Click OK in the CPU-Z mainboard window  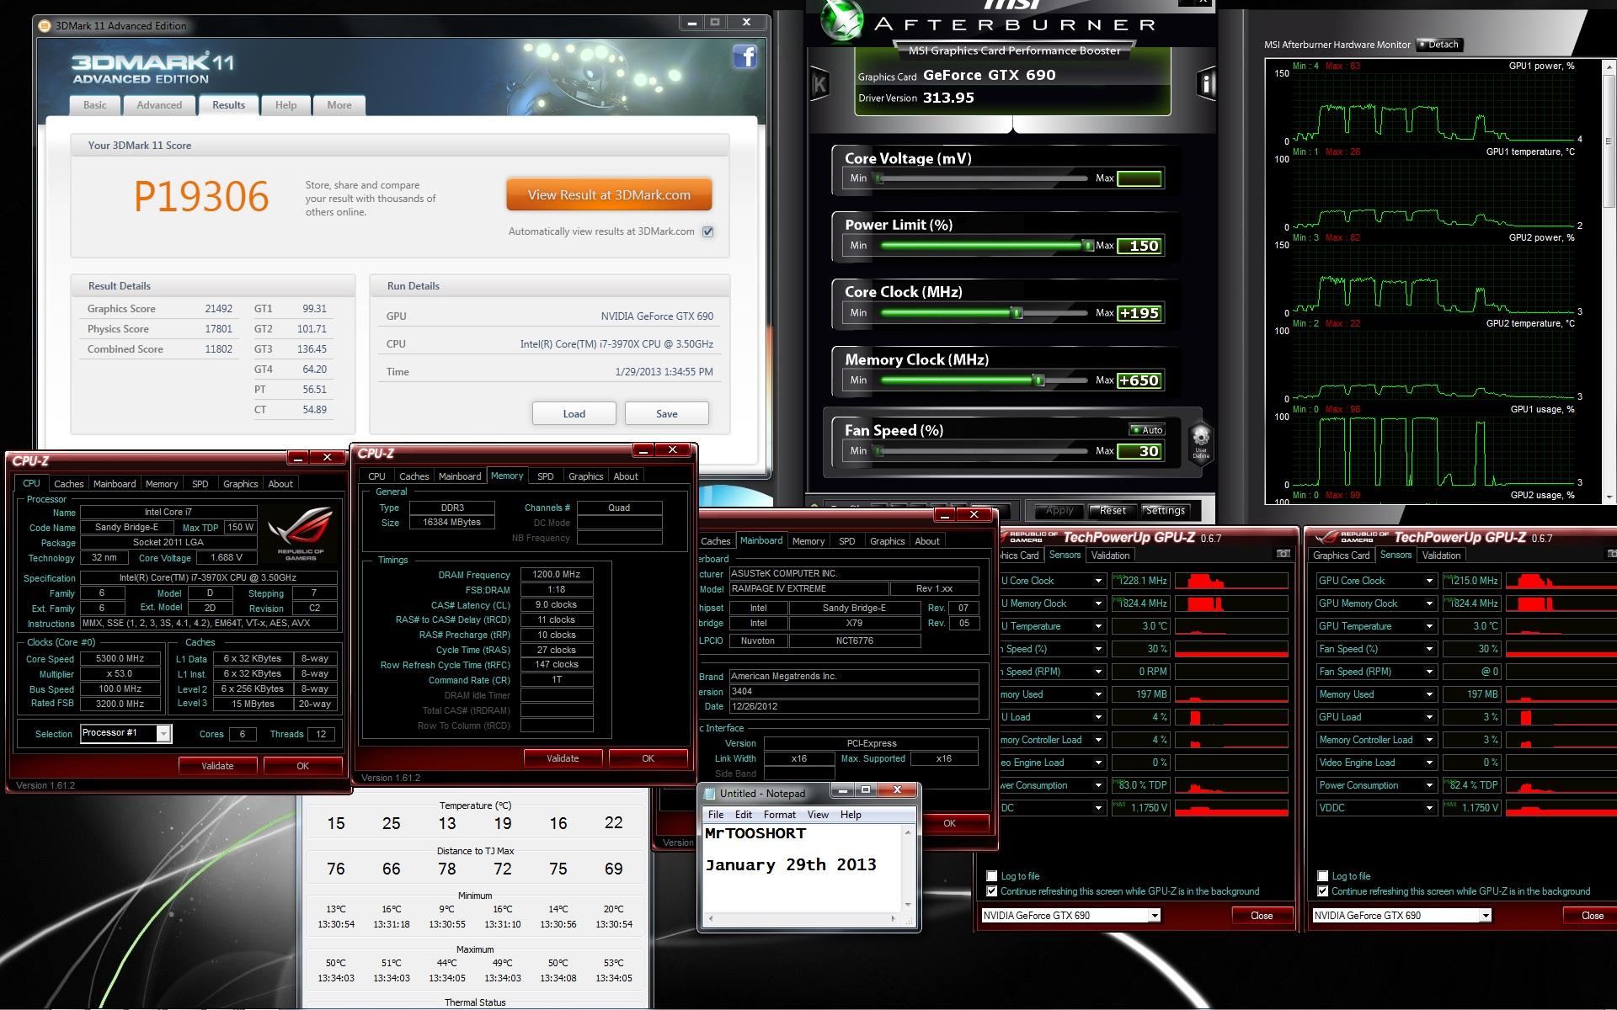(x=949, y=823)
